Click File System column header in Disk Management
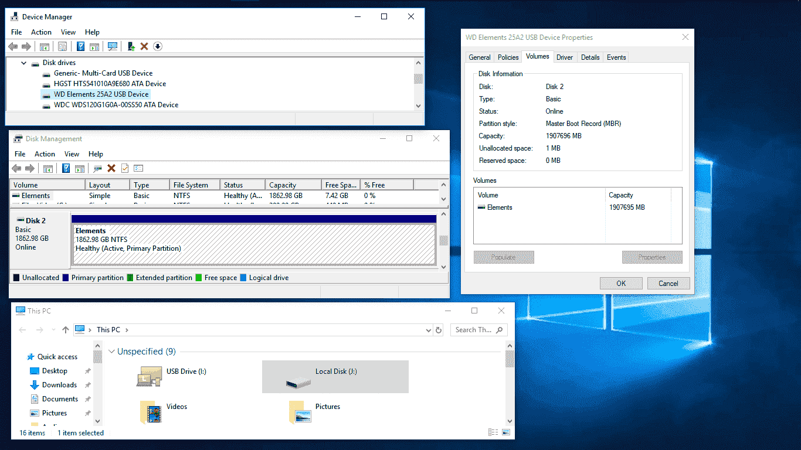The height and width of the screenshot is (450, 801). (195, 185)
